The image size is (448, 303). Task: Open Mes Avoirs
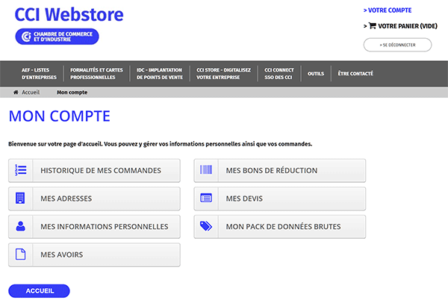(x=94, y=254)
